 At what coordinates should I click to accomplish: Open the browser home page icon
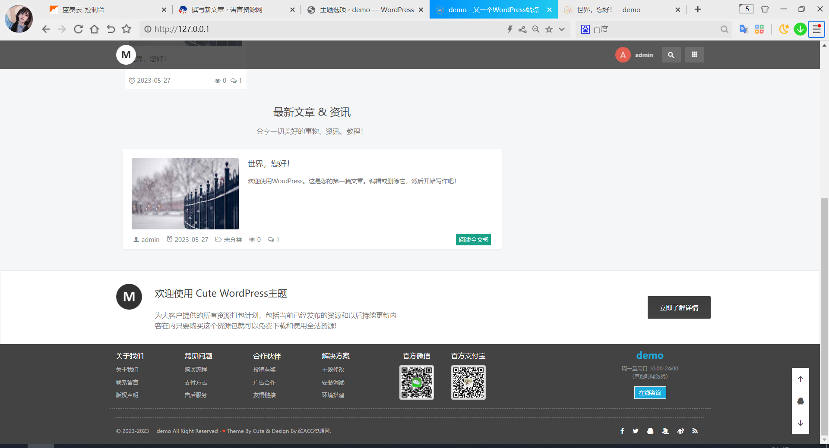(94, 29)
